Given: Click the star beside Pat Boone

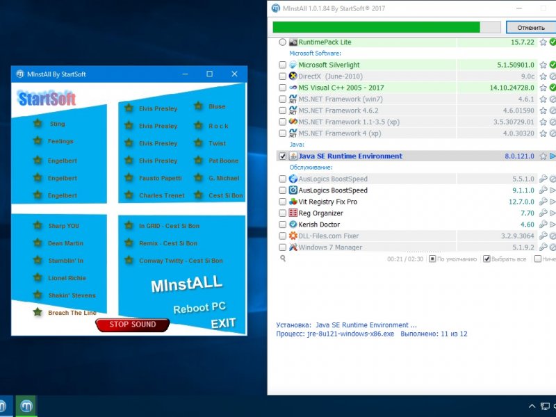Looking at the screenshot, I should pos(199,161).
